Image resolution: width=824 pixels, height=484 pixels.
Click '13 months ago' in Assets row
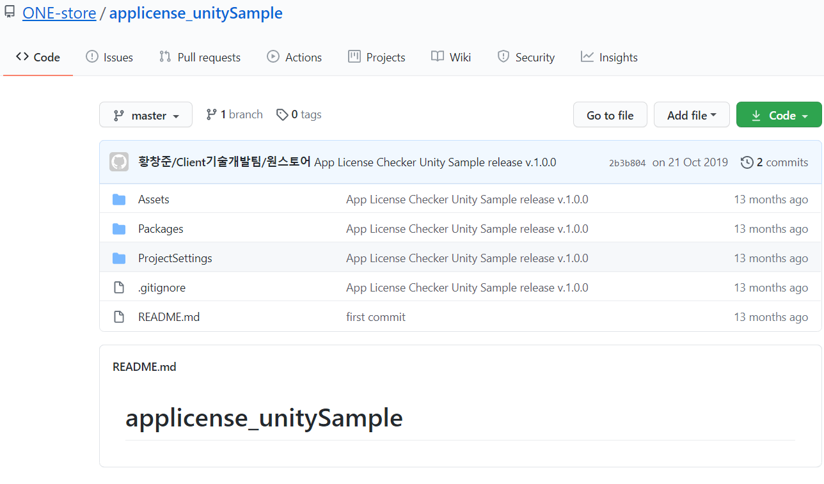771,199
